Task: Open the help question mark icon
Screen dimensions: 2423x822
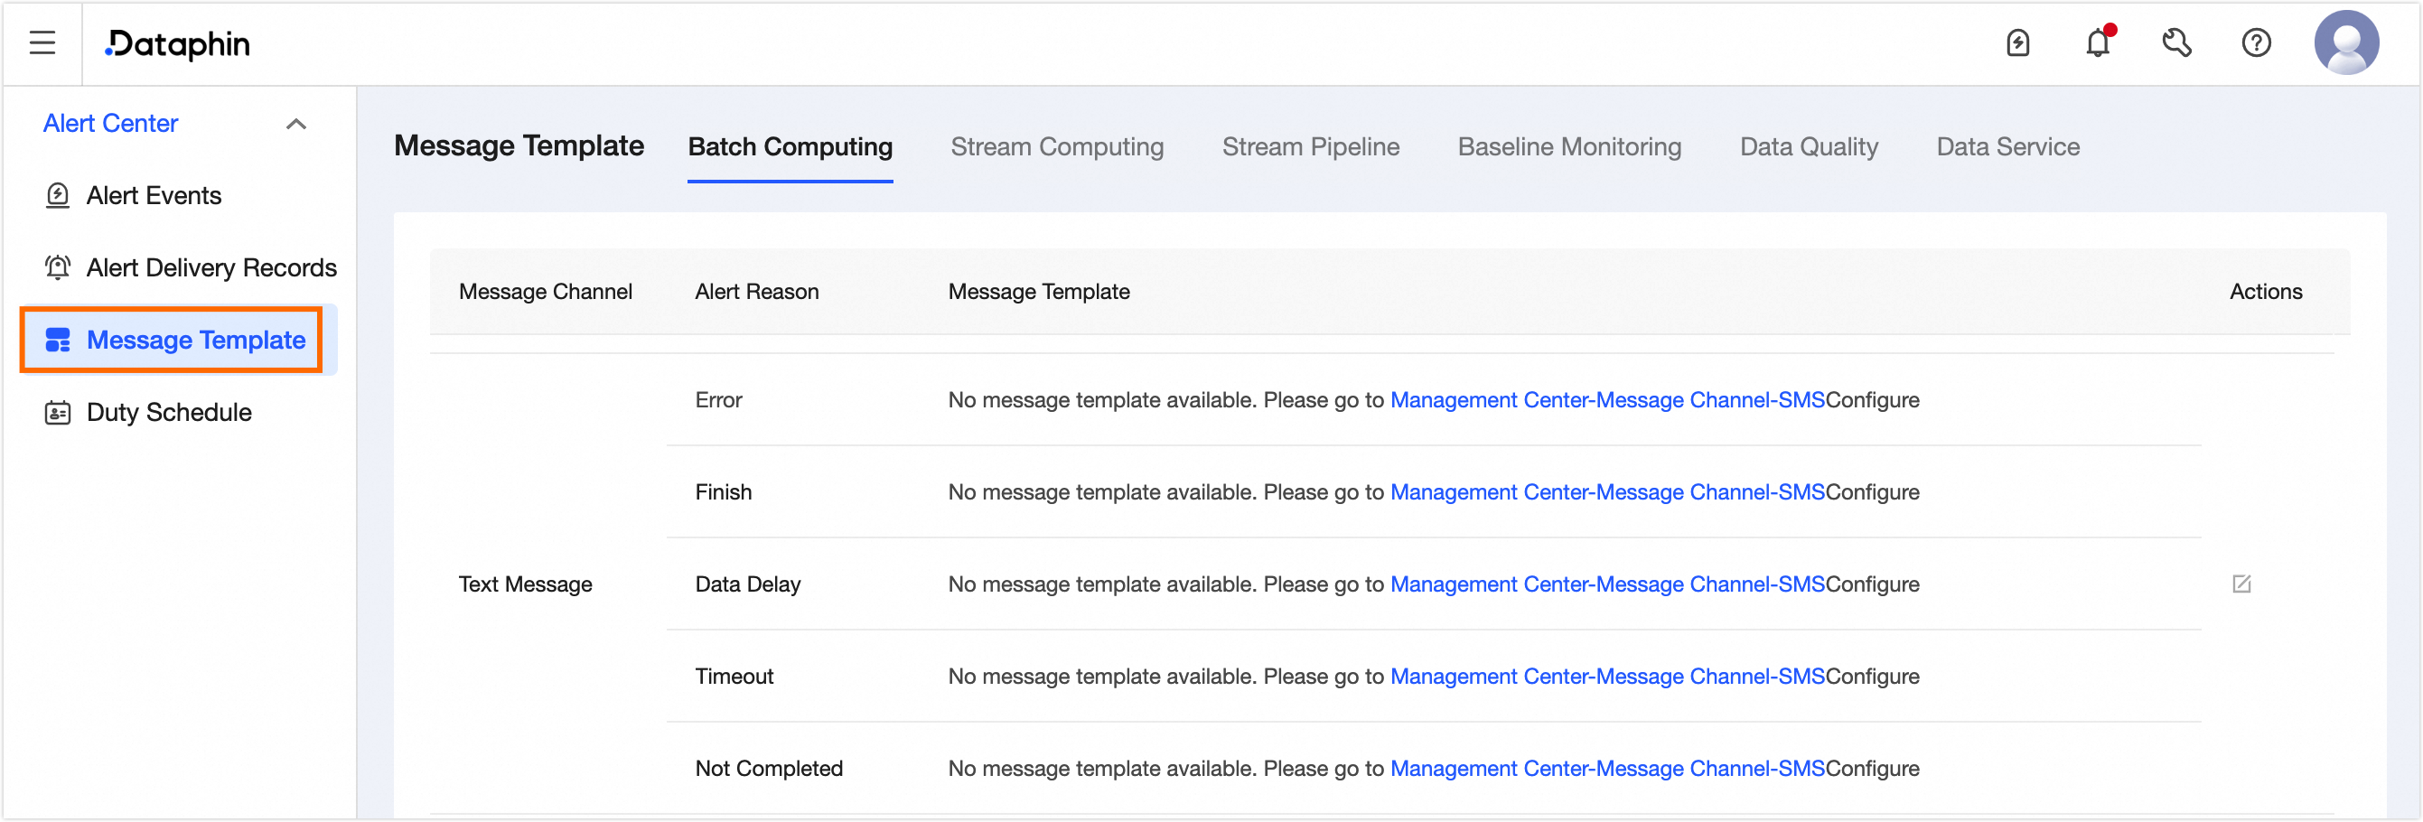Action: pos(2256,43)
